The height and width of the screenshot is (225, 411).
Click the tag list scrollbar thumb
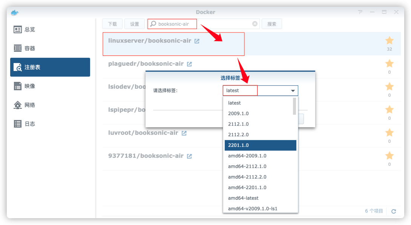[294, 106]
